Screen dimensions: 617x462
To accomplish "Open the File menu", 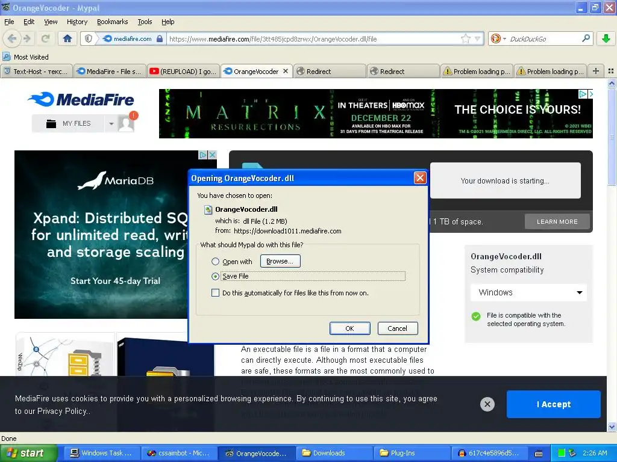I will (9, 22).
